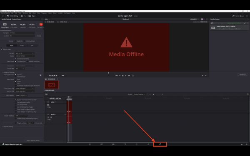
Task: Select the Custom Export preset
Action: pos(5,25)
